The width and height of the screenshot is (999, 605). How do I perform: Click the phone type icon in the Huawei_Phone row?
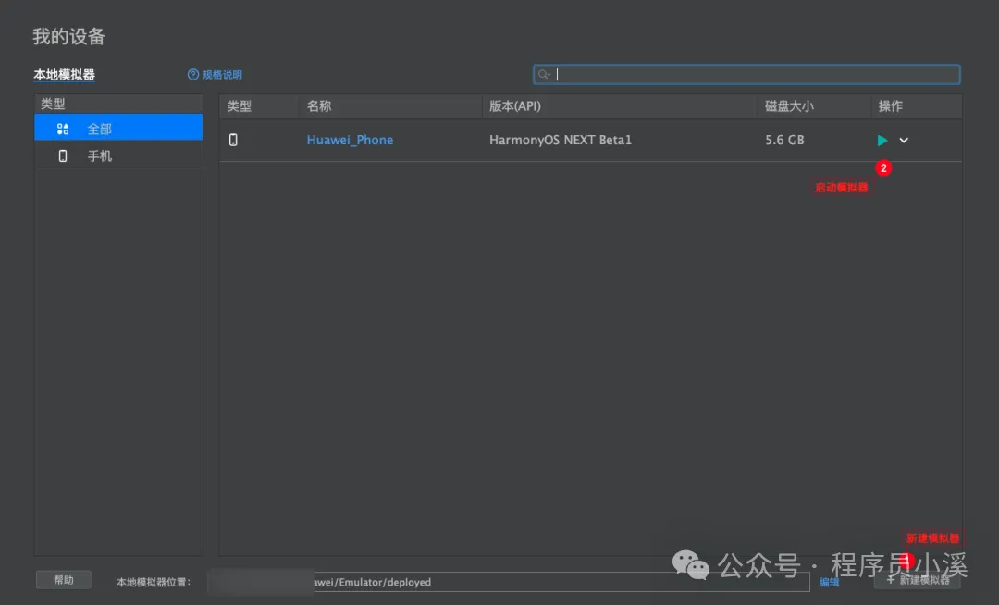[233, 140]
